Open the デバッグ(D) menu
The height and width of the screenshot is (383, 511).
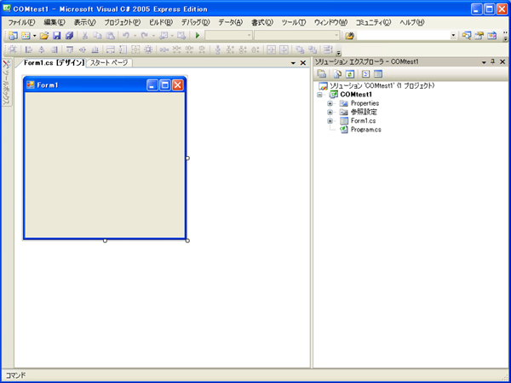196,22
